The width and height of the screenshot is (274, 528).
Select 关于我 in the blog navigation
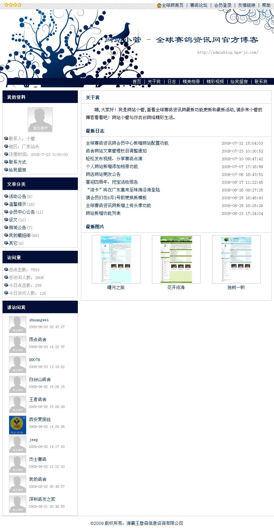(154, 82)
